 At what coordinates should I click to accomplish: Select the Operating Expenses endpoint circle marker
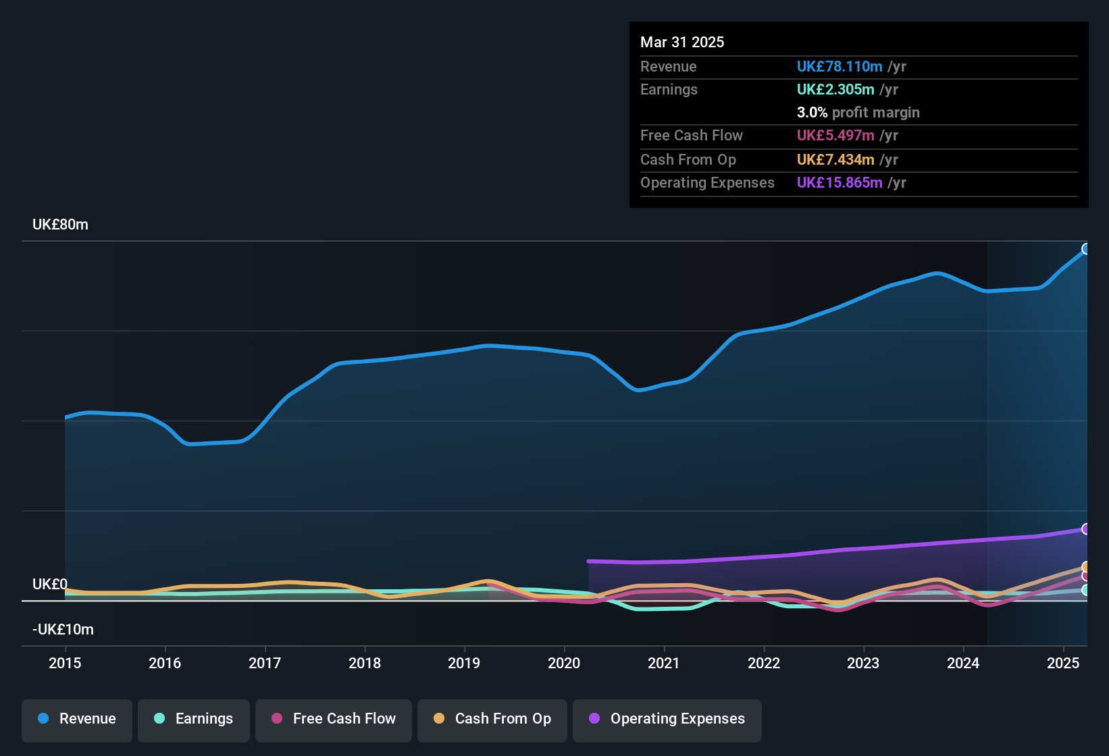pos(1087,529)
